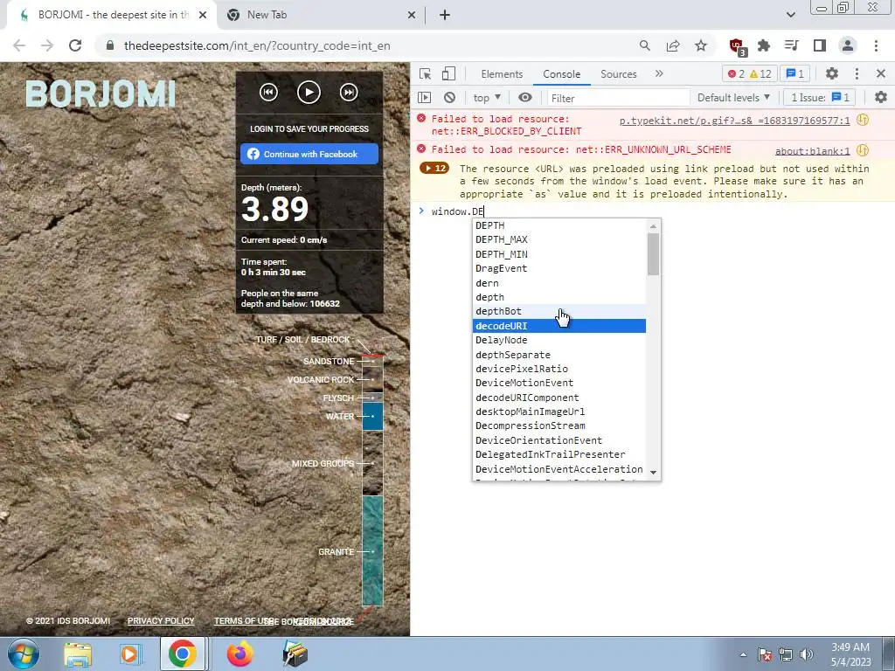Click the console Filter field

tap(618, 98)
